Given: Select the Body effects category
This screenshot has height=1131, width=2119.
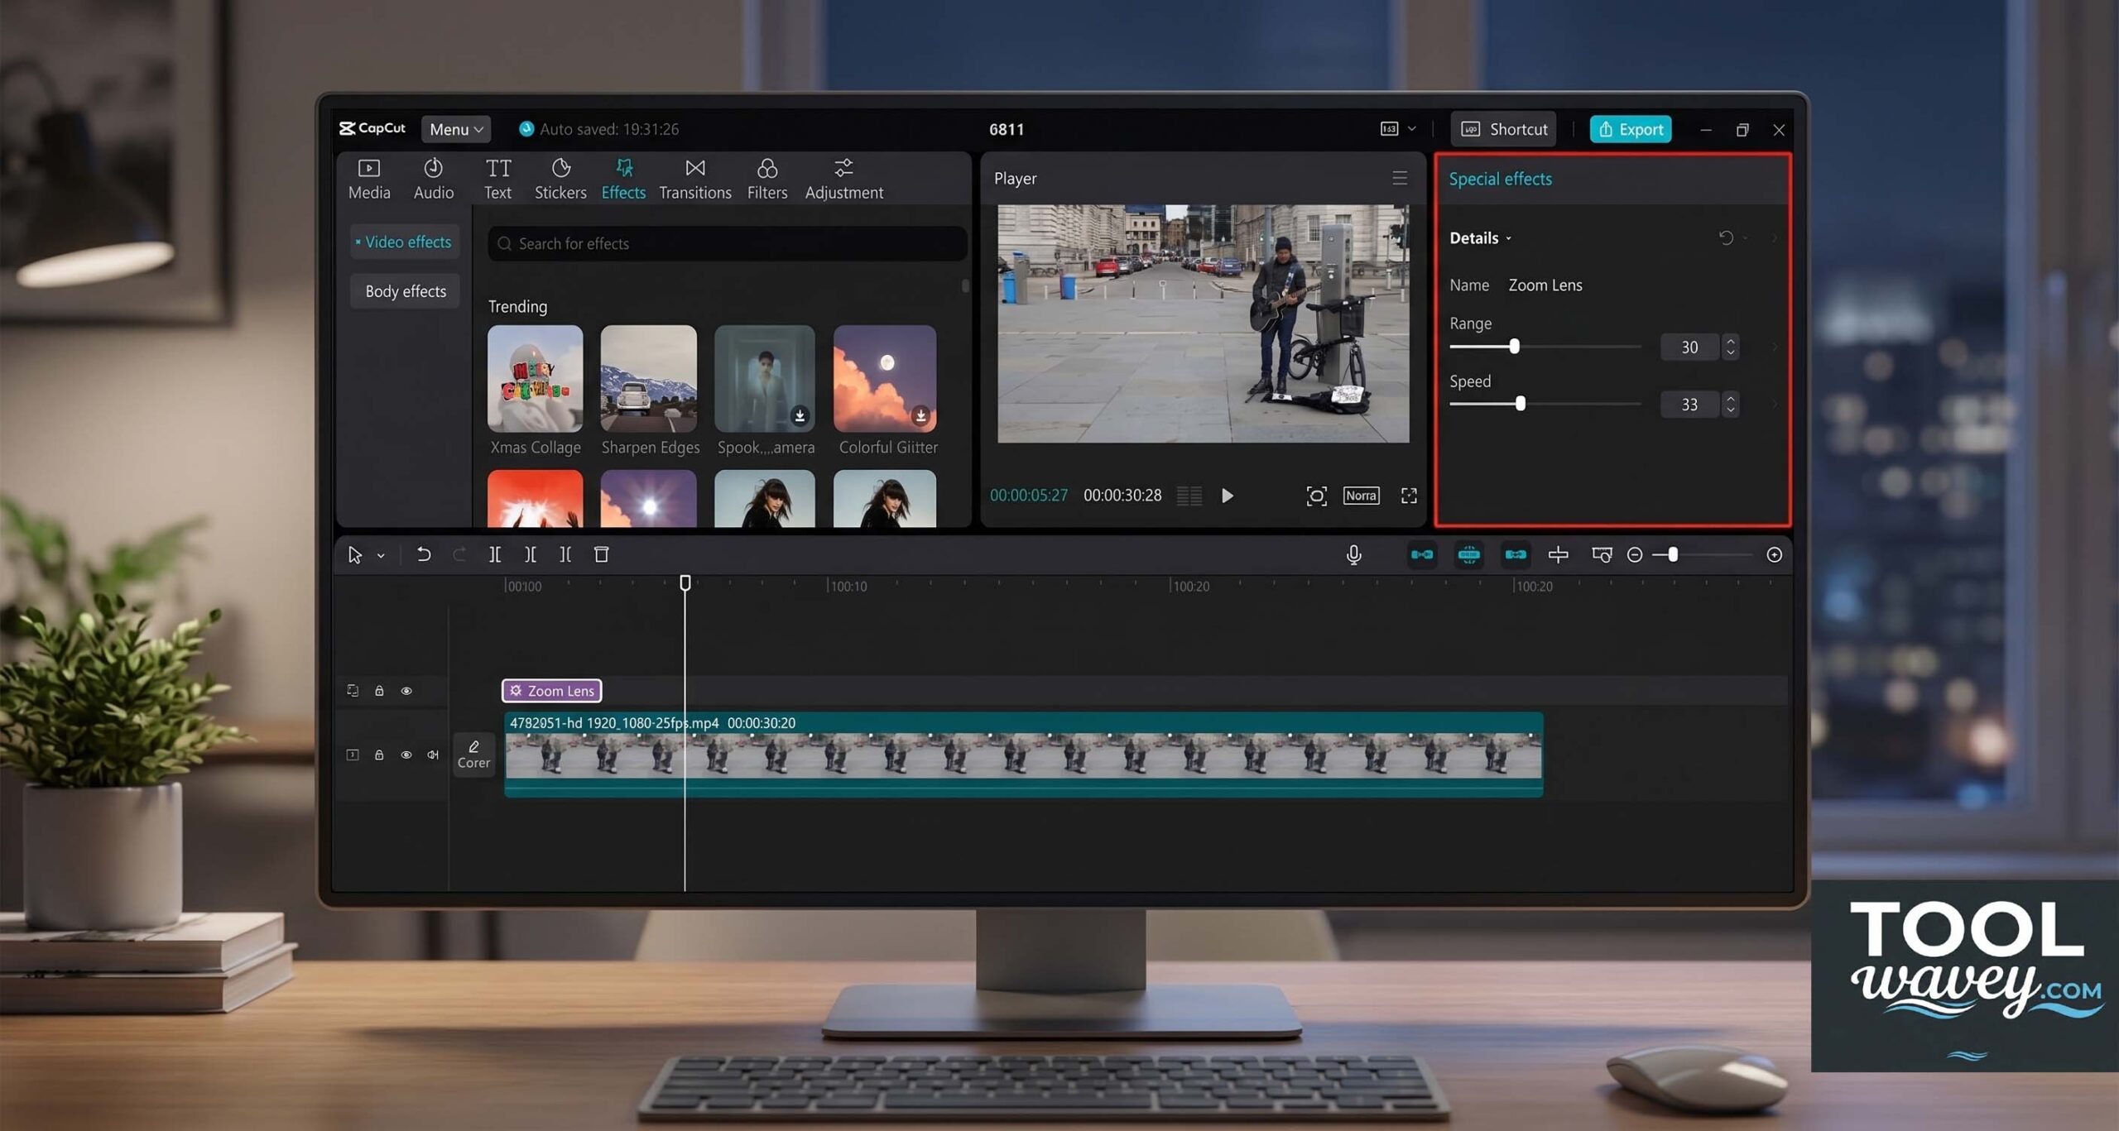Looking at the screenshot, I should [405, 291].
